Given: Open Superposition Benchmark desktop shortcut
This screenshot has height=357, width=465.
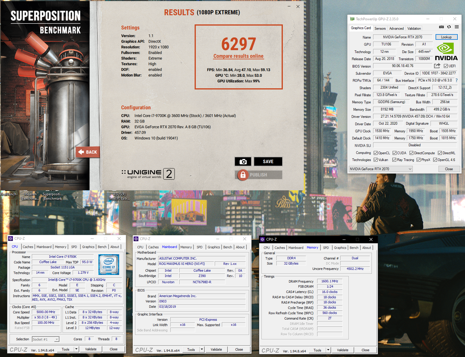Looking at the screenshot, I should [x=53, y=196].
